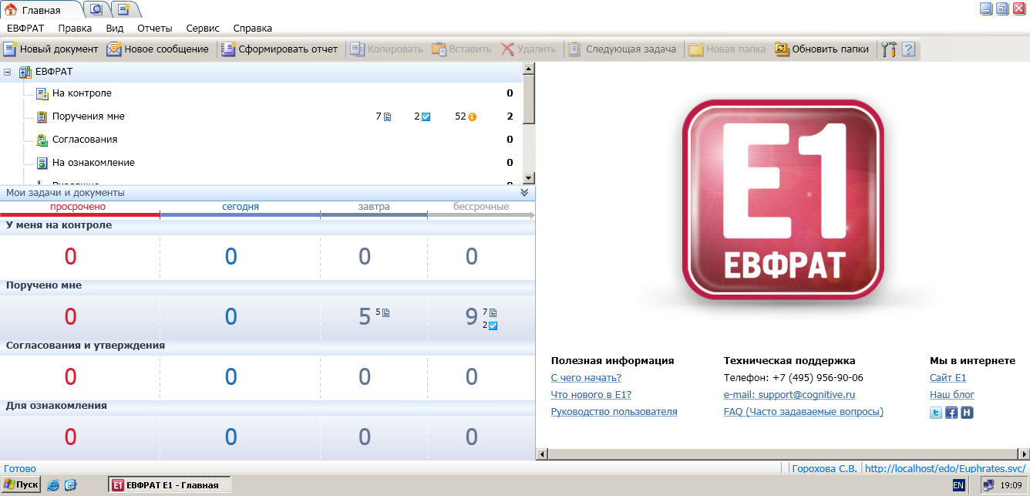Click the 2 checked tasks counter in Поручения мне
The width and height of the screenshot is (1030, 496).
(x=422, y=116)
